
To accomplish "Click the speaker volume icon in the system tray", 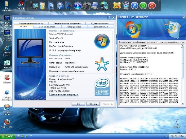I will [x=172, y=136].
